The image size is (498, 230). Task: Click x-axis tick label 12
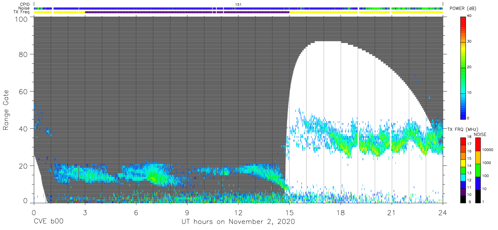[238, 212]
